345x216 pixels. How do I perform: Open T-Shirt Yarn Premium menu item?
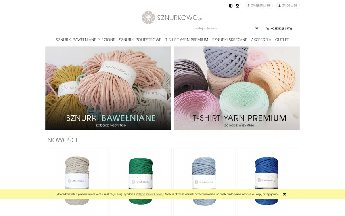(x=187, y=40)
